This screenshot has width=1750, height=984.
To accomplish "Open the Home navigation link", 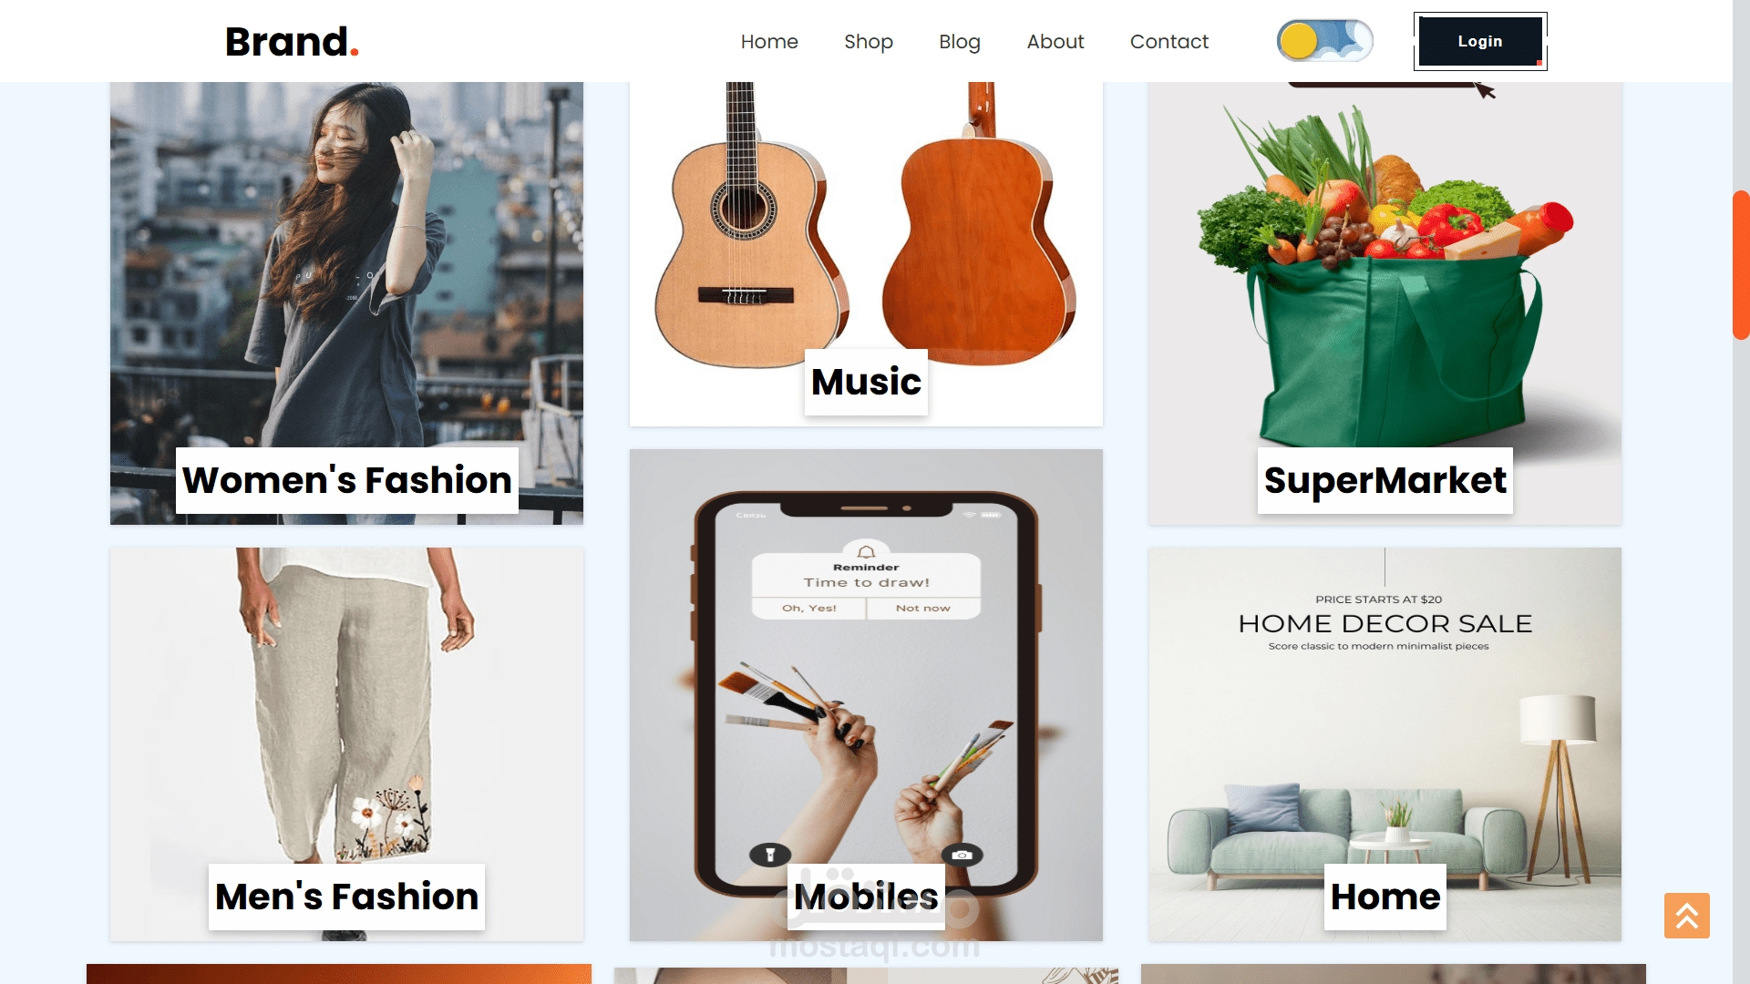I will pos(769,42).
